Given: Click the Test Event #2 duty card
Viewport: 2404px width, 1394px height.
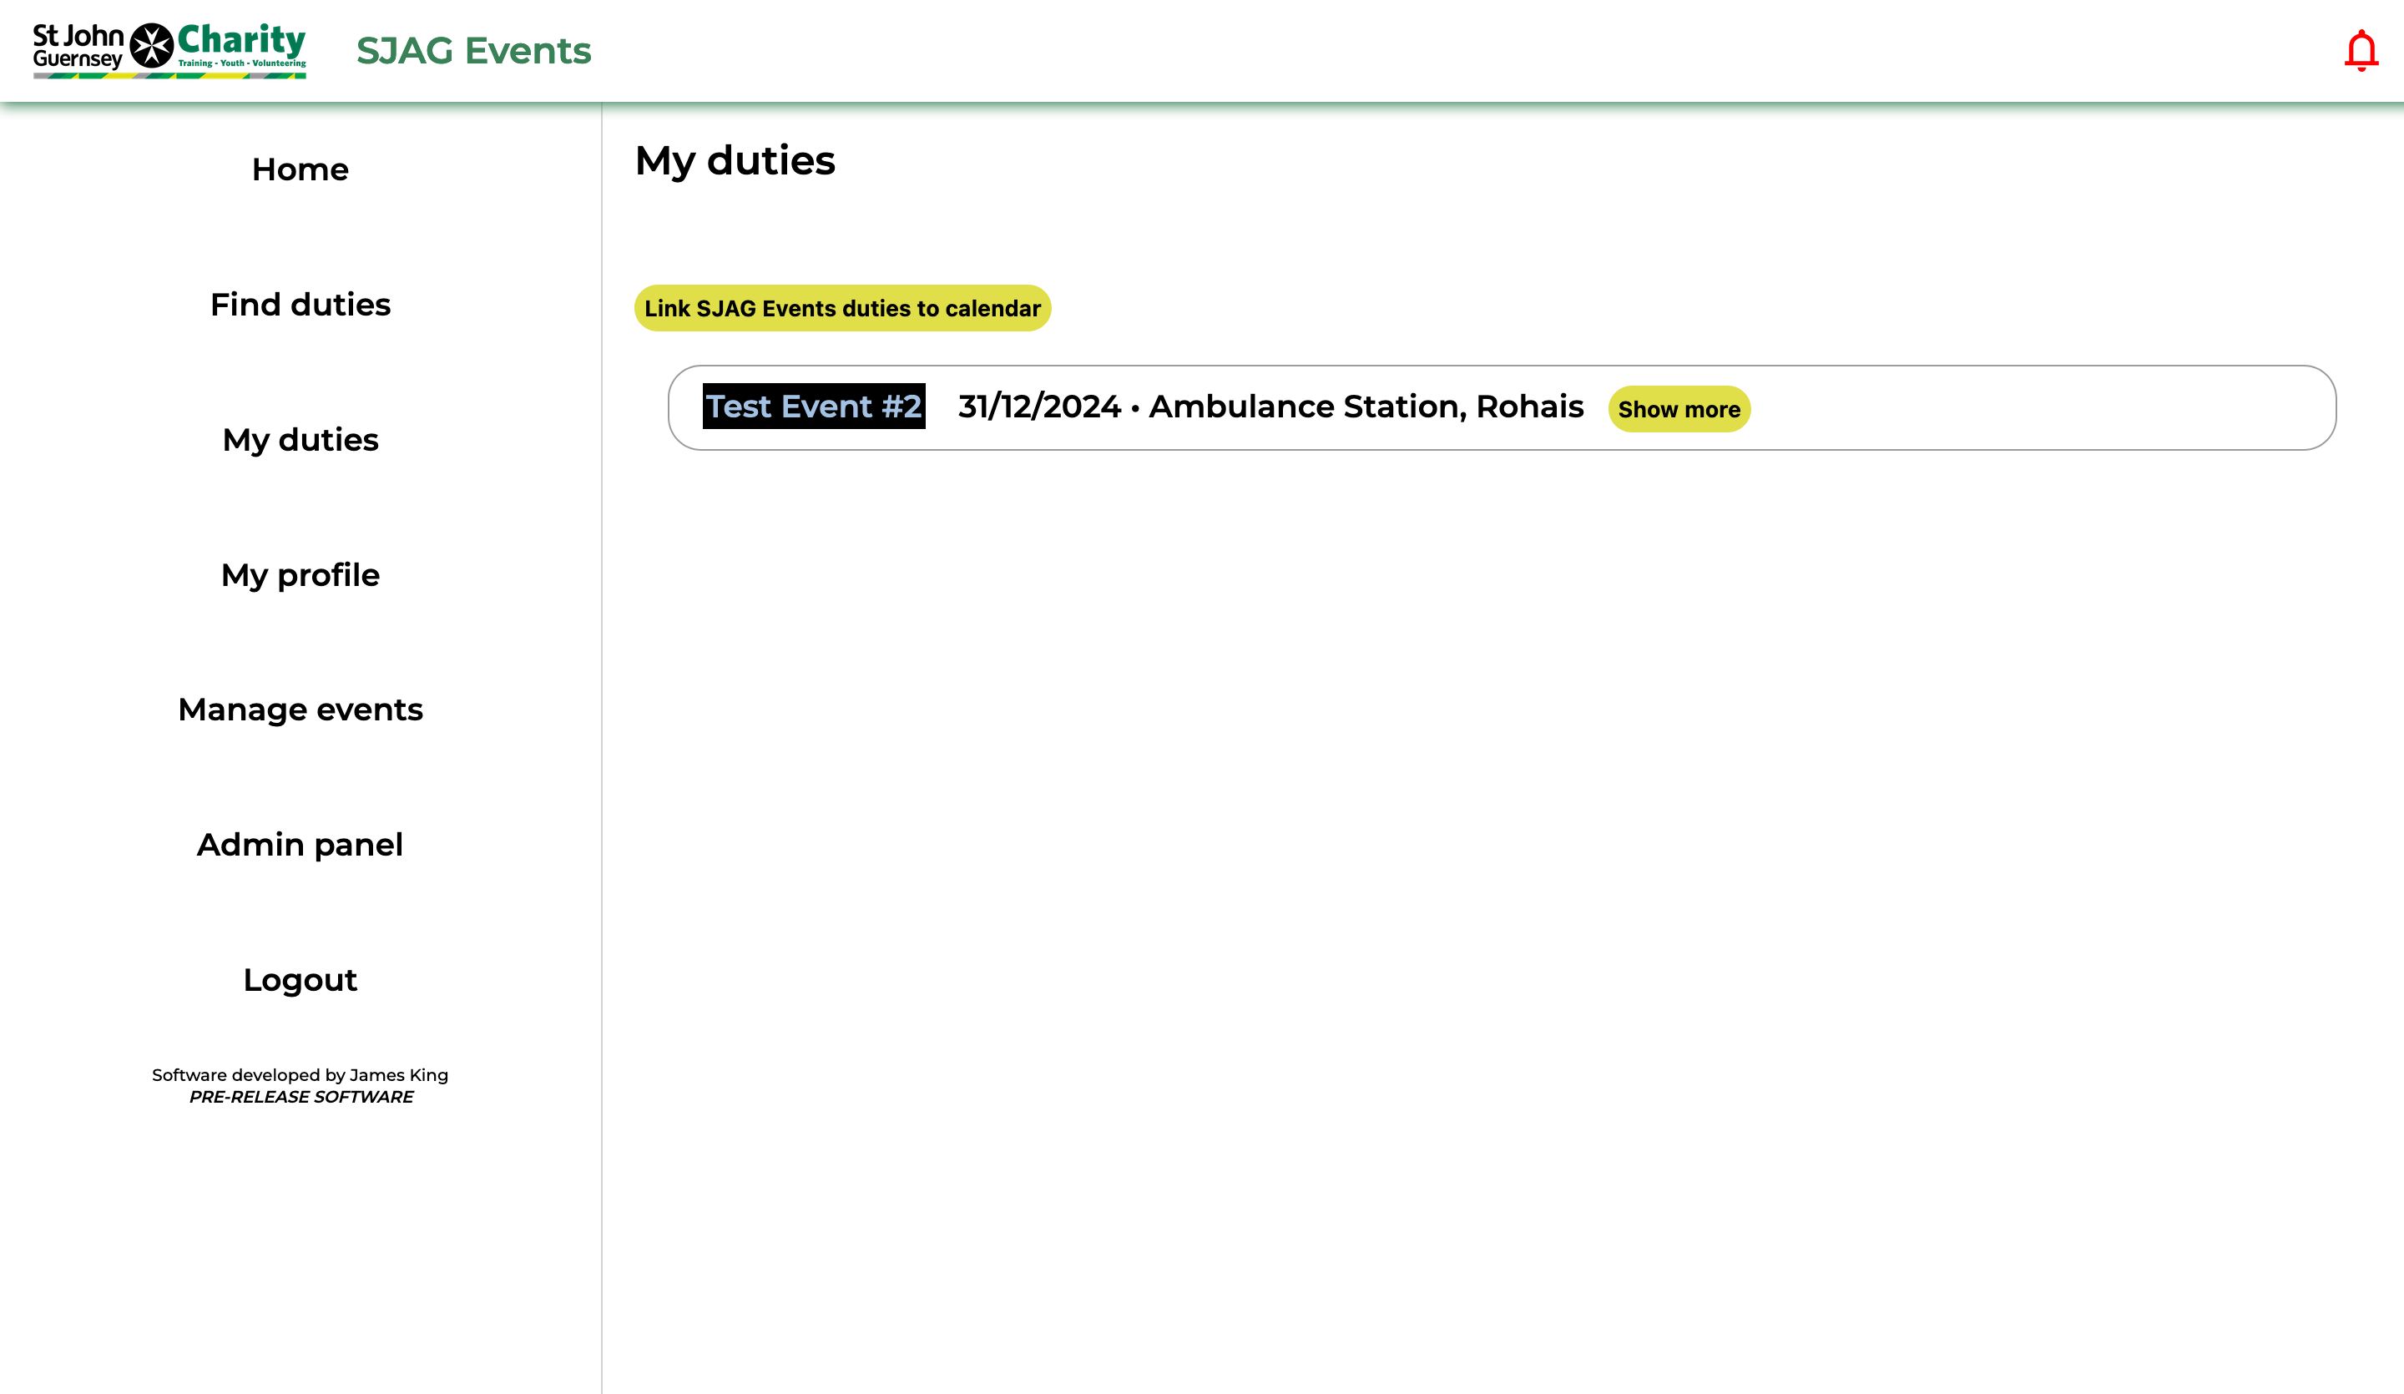Looking at the screenshot, I should tap(2042, 408).
